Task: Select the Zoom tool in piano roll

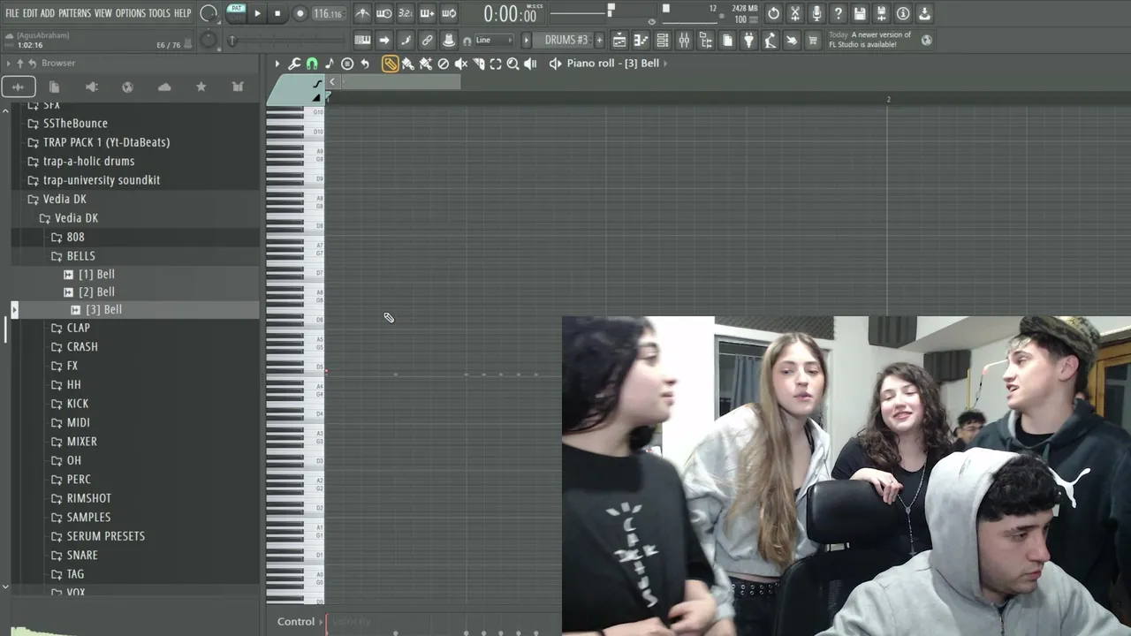Action: 512,64
